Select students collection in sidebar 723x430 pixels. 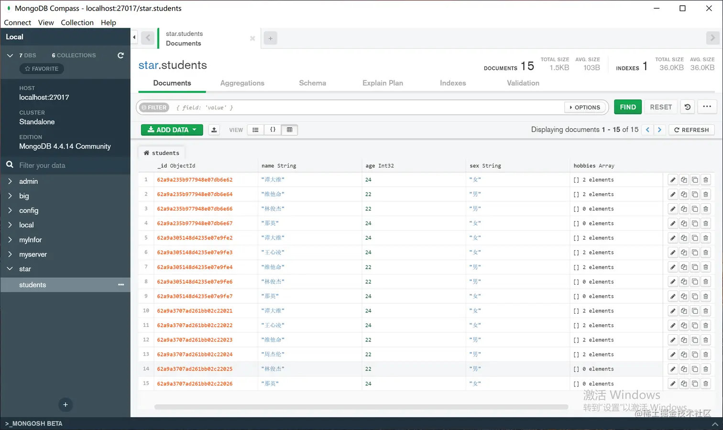coord(65,285)
